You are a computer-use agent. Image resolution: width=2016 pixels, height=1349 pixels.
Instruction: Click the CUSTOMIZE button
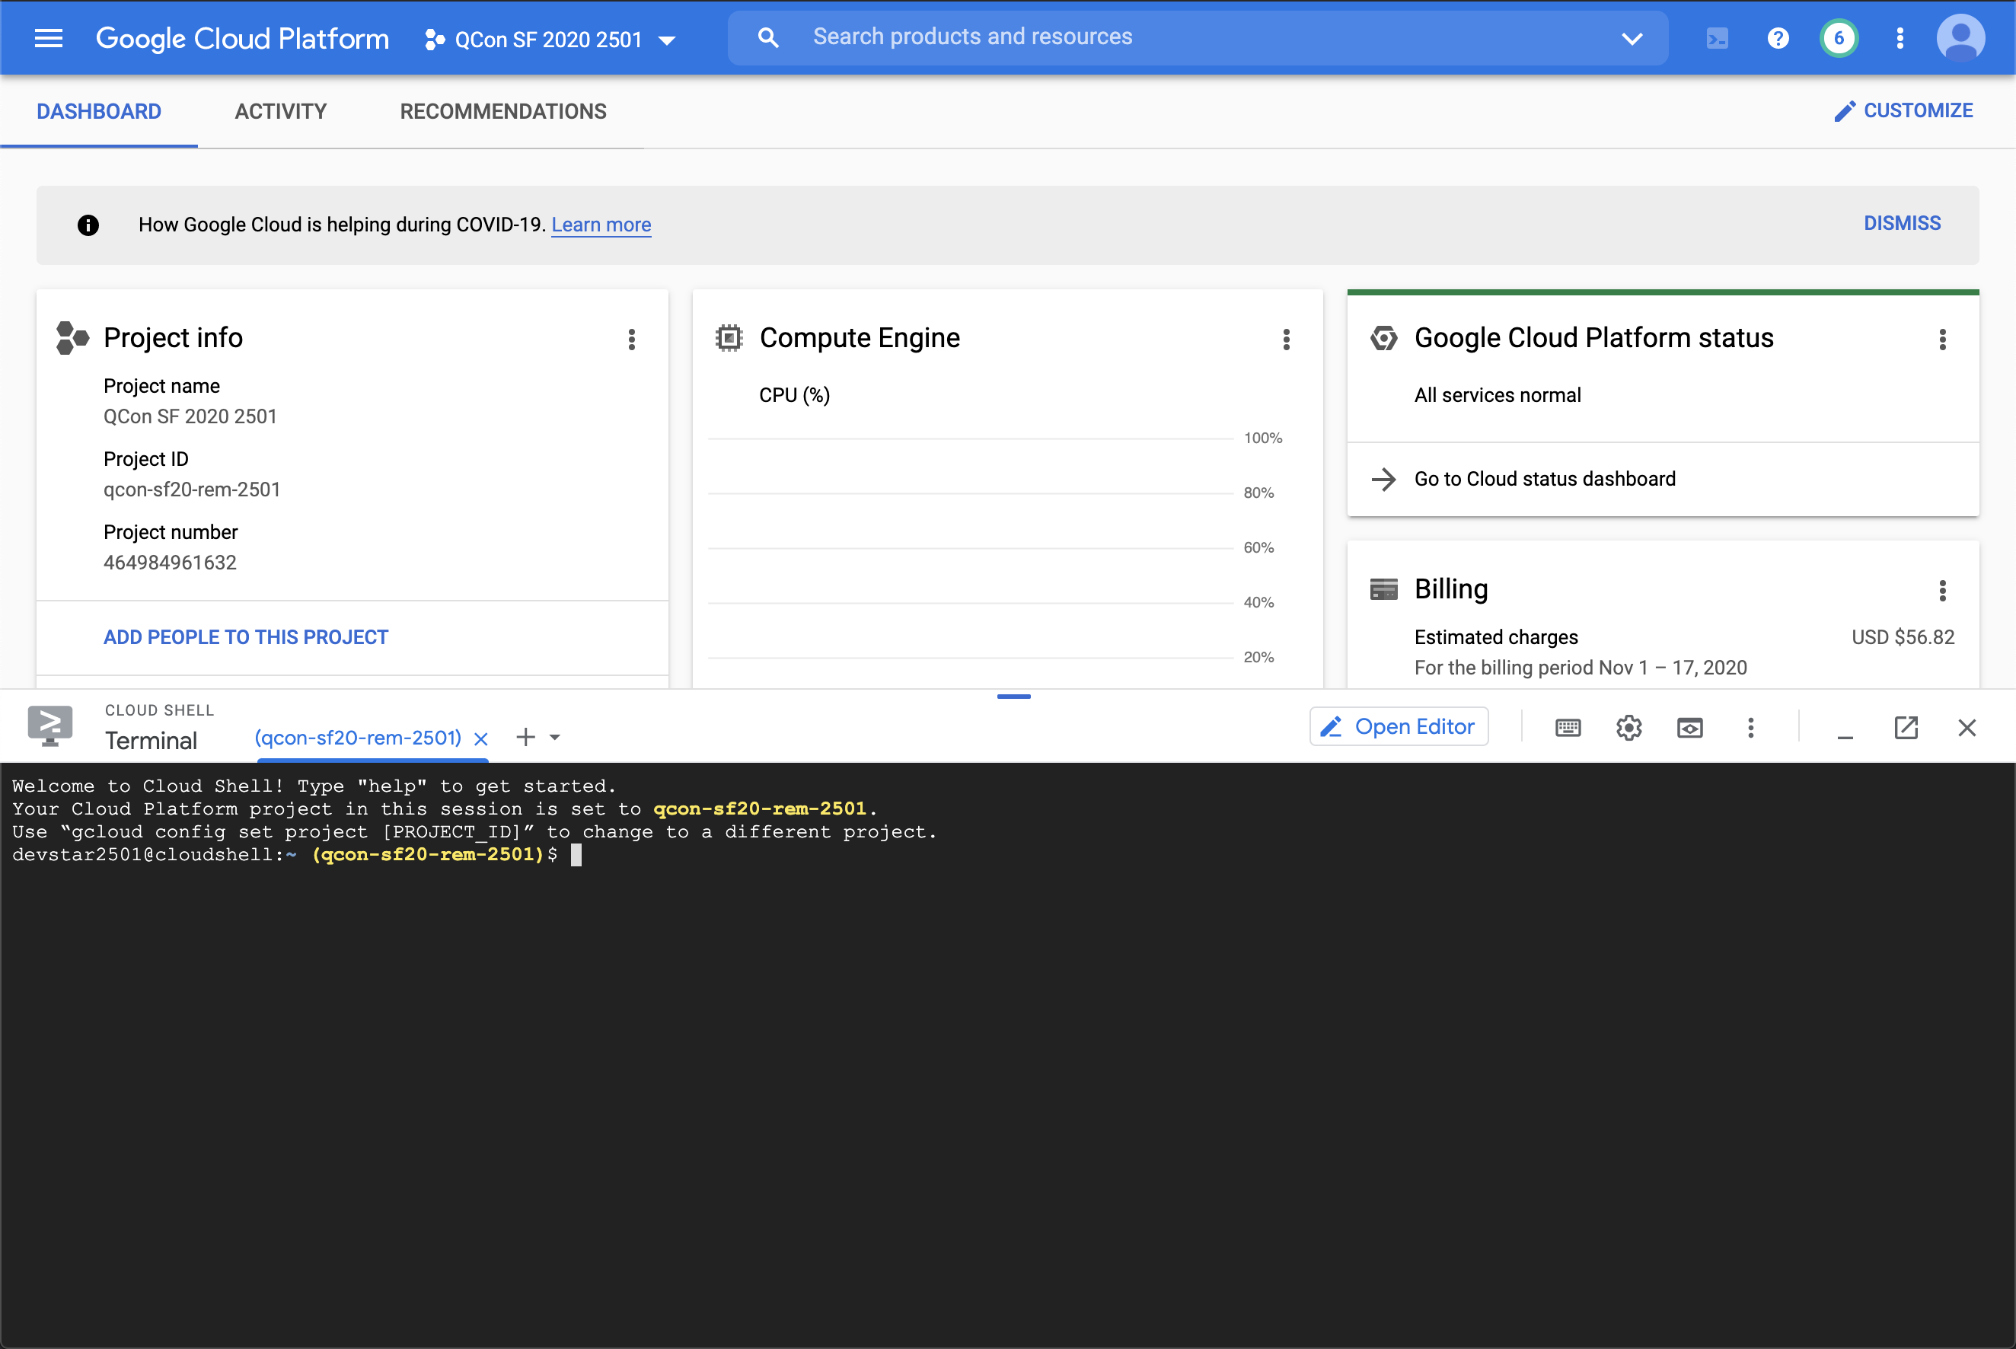(1903, 111)
